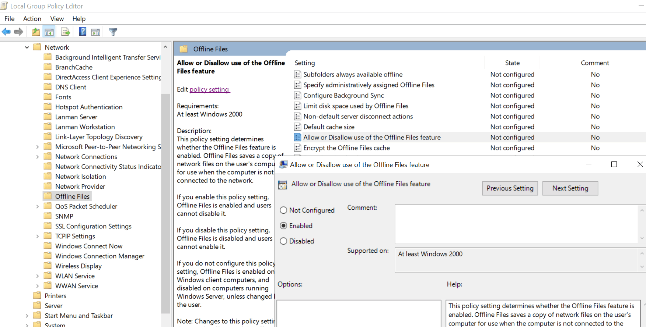The image size is (646, 327).
Task: Click the SNMP folder icon
Action: click(x=48, y=216)
